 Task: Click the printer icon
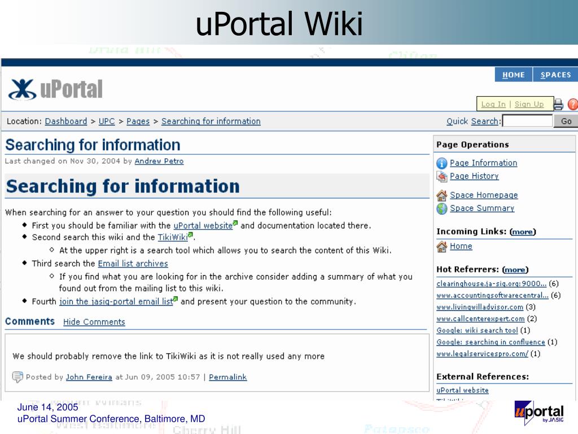(559, 105)
